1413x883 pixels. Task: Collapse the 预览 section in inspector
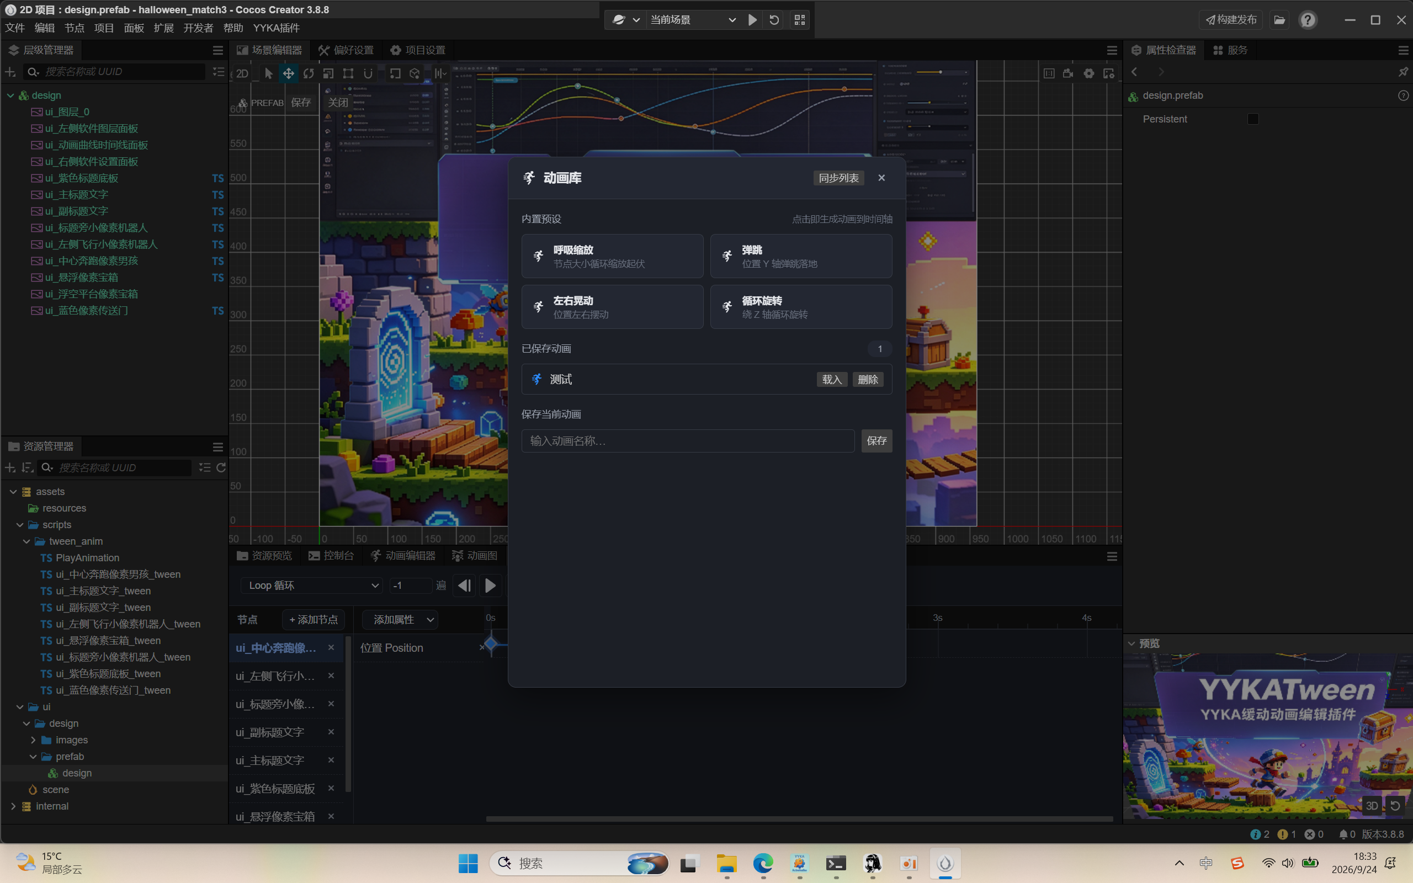pos(1132,643)
